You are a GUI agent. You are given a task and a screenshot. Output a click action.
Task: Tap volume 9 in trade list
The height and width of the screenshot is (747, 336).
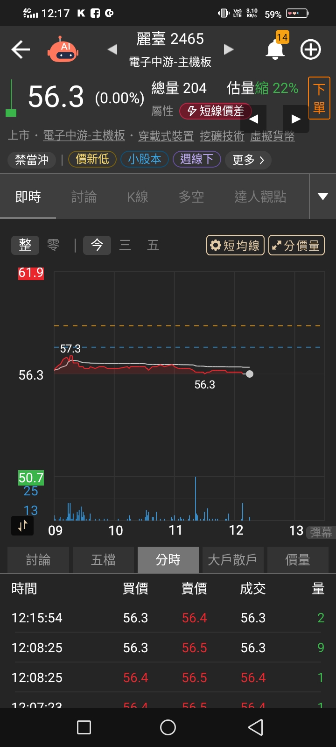coord(321,648)
